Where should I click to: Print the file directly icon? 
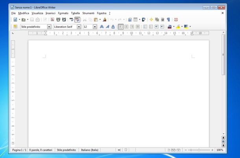pyautogui.click(x=58, y=20)
